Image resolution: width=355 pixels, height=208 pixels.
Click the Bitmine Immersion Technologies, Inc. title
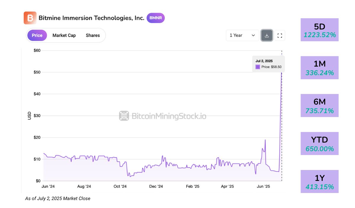pos(91,18)
